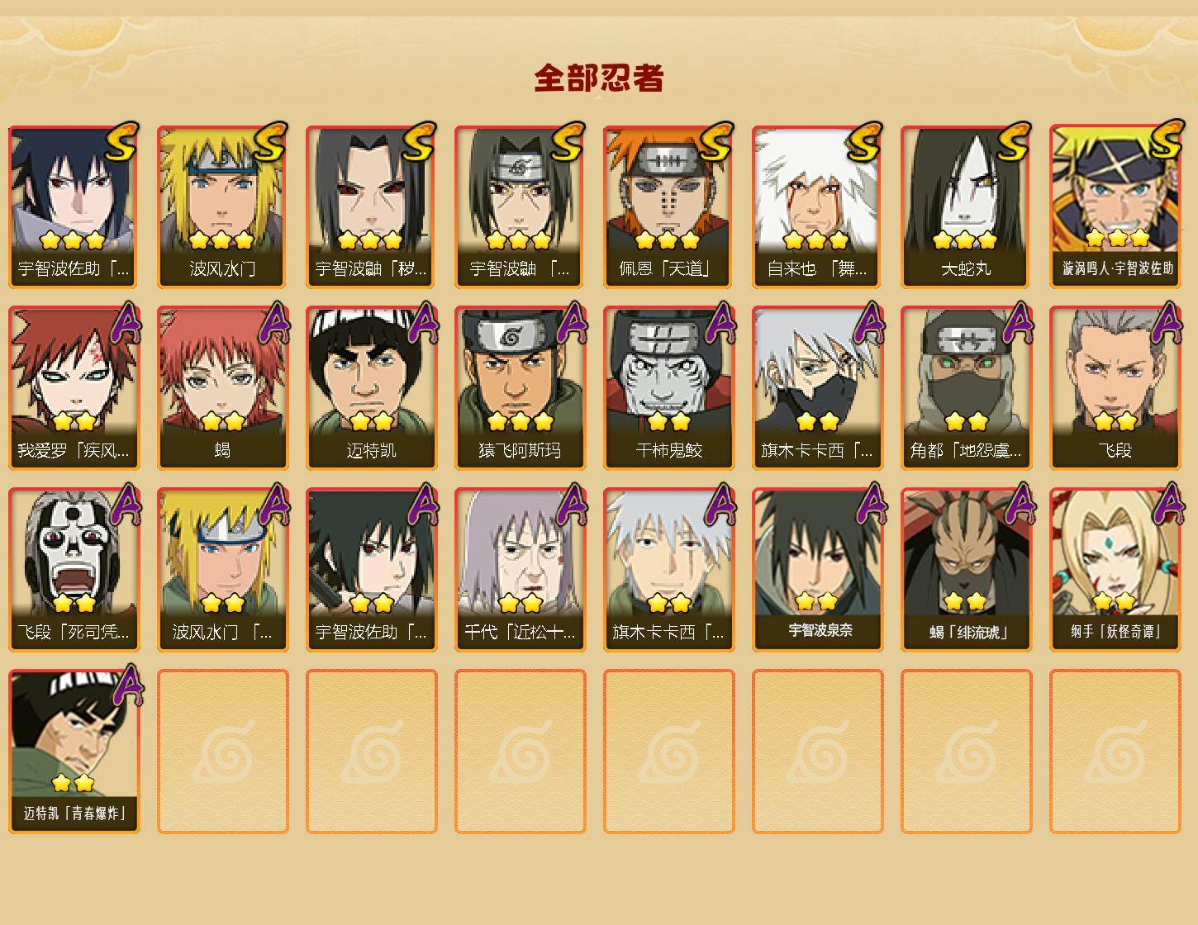Click the first empty ninja slot

pos(222,752)
